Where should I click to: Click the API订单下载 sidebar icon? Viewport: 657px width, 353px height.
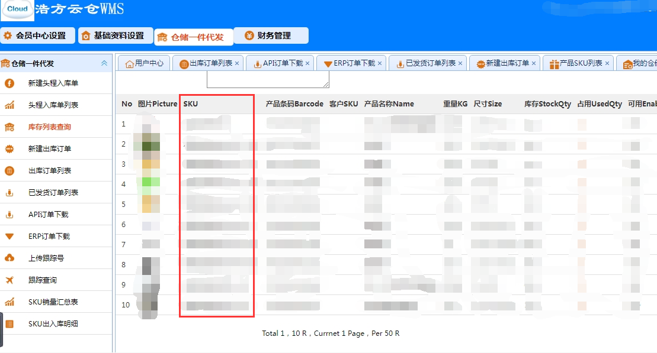pyautogui.click(x=9, y=215)
